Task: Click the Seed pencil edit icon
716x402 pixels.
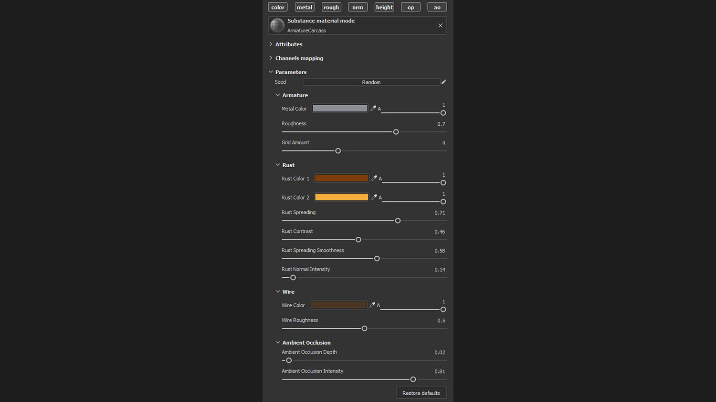Action: (443, 82)
